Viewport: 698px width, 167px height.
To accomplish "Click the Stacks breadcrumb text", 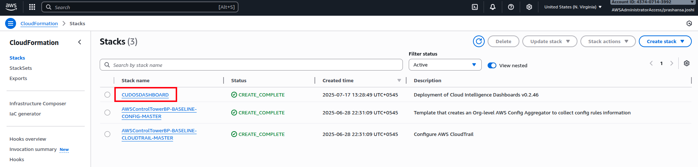I will 77,23.
